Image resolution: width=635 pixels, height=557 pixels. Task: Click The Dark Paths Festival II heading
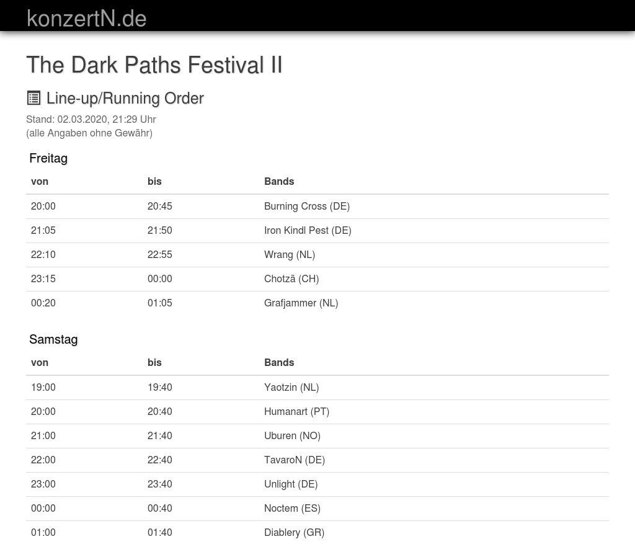(x=154, y=65)
